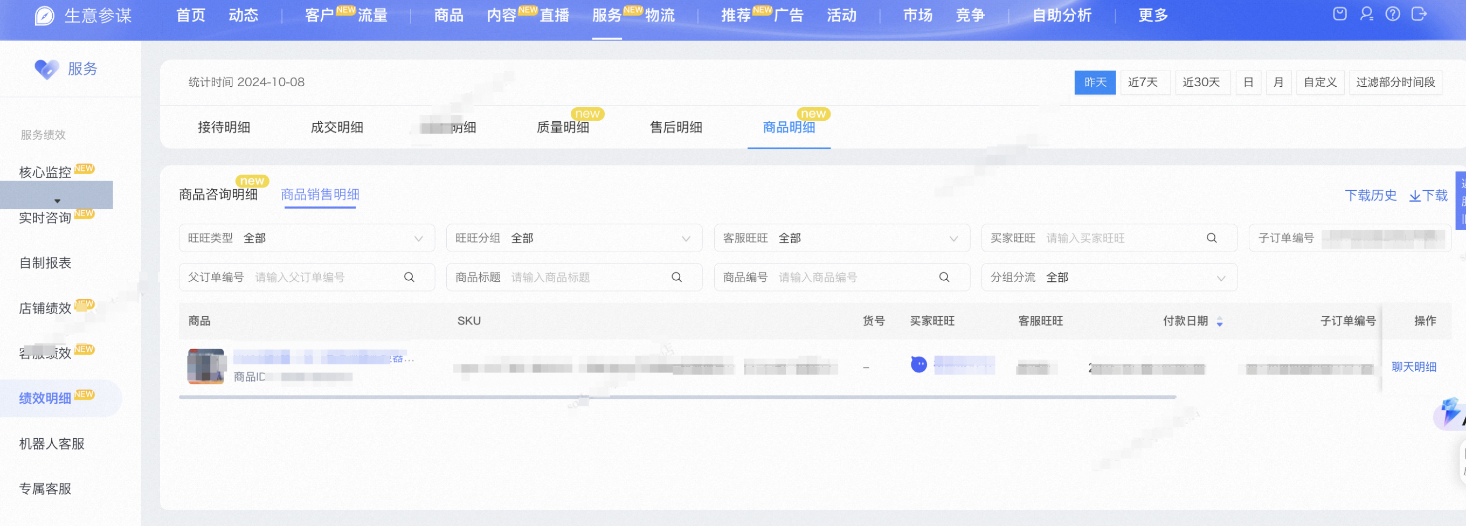Select the 自定义 time range

tap(1320, 82)
